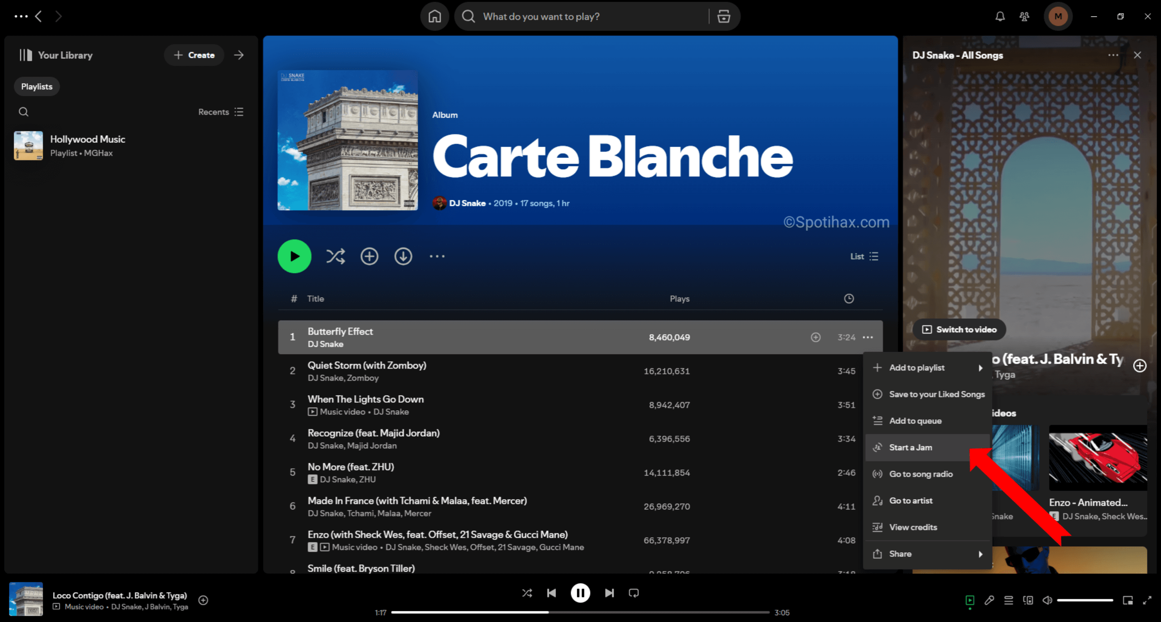
Task: Open the Carte Blanche album cover art
Action: coord(347,140)
